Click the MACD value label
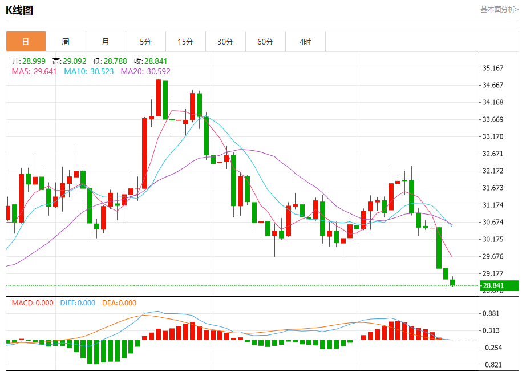Screen dimensions: 522x371 [x=33, y=303]
